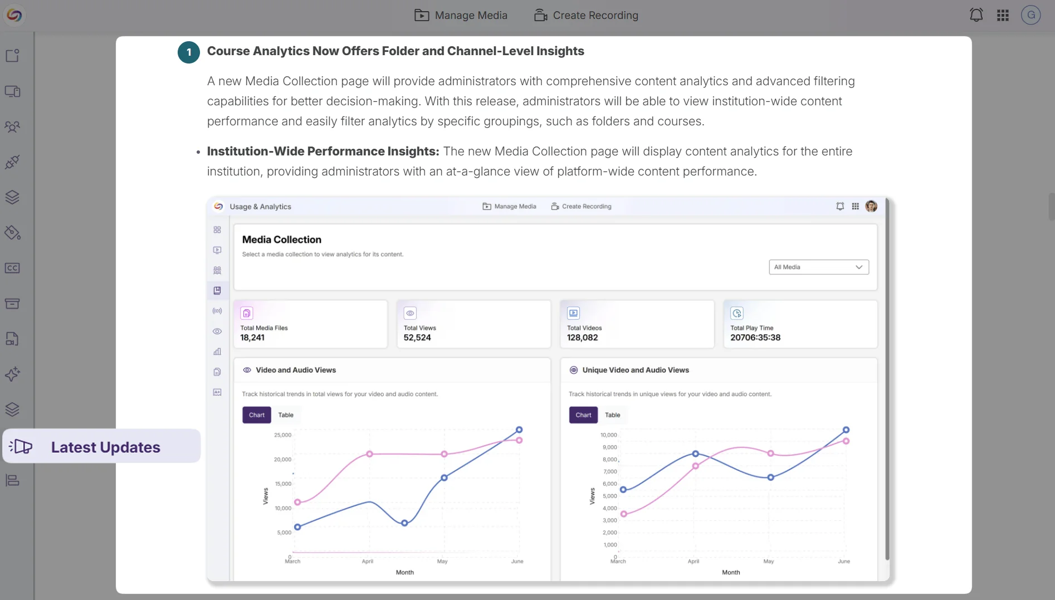Click the highlighted Latest Updates megaphone icon

tap(21, 446)
